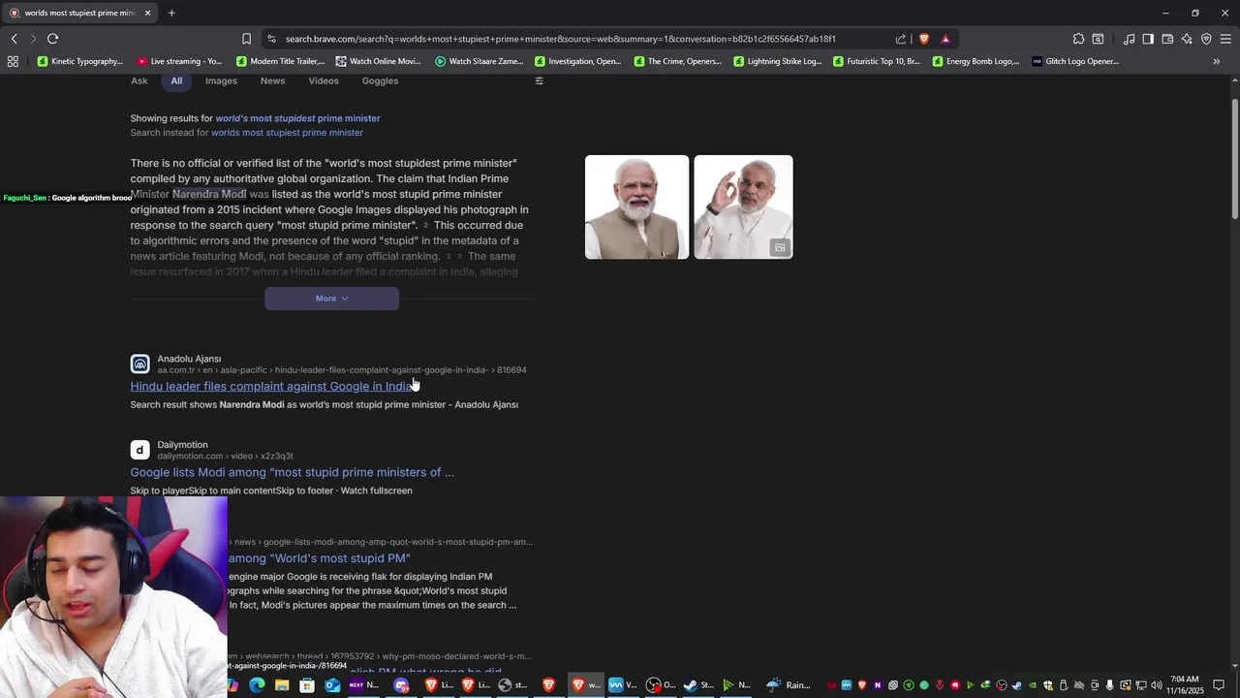Open the media playlist music note icon
The image size is (1240, 698).
tap(1129, 39)
